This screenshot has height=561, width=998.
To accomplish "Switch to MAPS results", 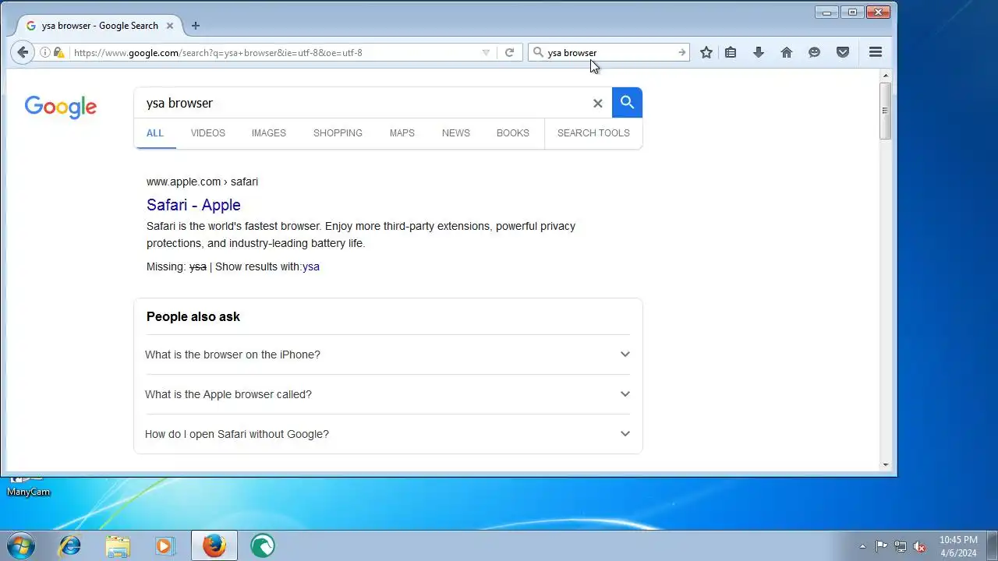I will coord(402,133).
